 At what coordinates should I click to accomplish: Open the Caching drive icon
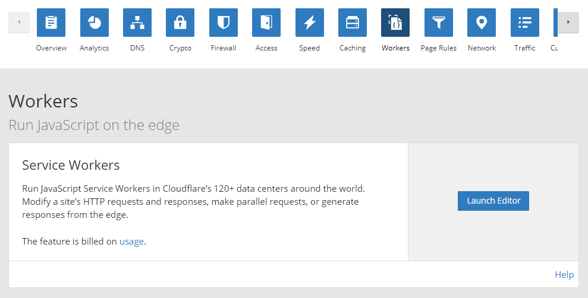pos(353,23)
